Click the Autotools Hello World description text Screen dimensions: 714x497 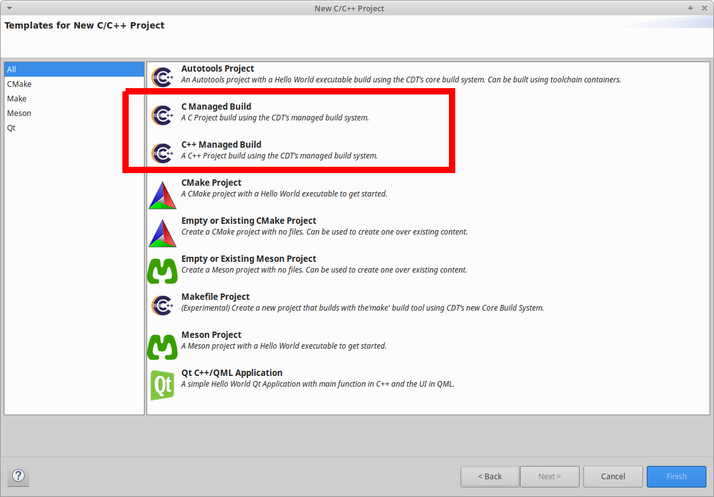coord(401,80)
